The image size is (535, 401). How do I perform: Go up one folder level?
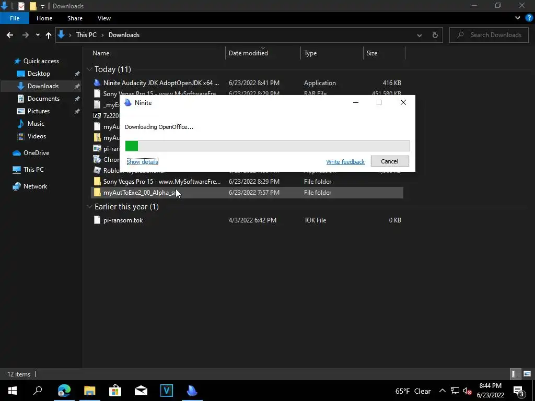(49, 35)
